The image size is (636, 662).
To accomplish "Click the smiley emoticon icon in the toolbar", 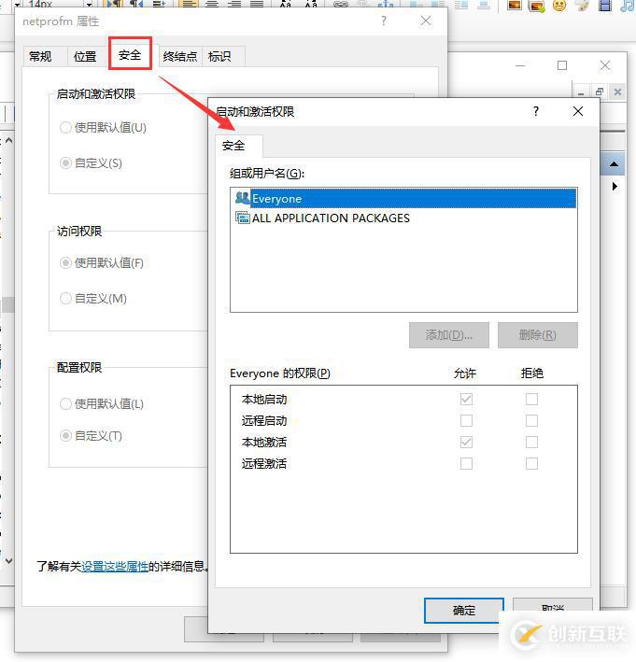I will [559, 6].
